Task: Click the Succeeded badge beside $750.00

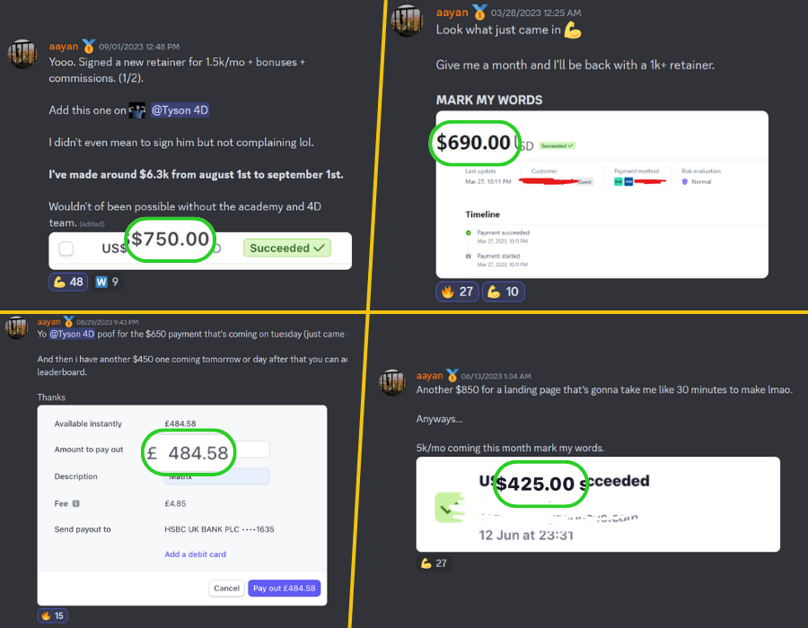Action: [287, 249]
